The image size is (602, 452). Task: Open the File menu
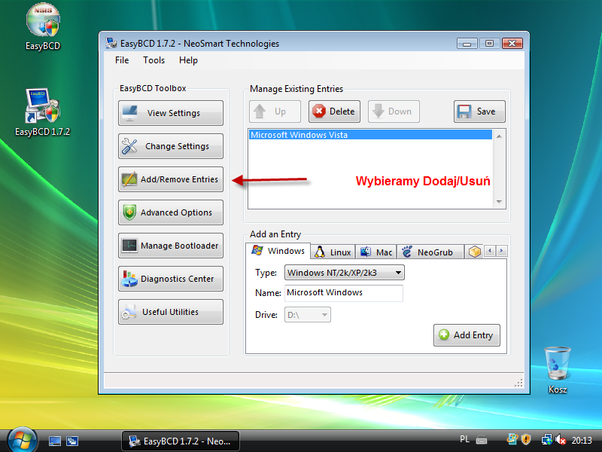[122, 60]
